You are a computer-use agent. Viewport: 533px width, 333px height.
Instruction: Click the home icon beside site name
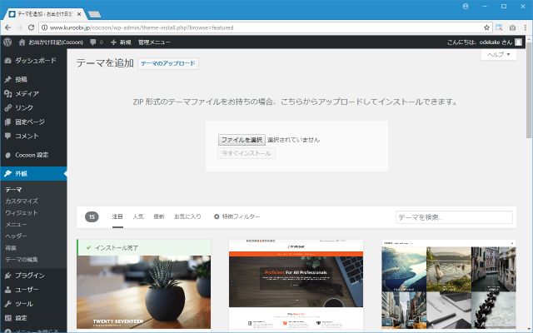point(22,42)
